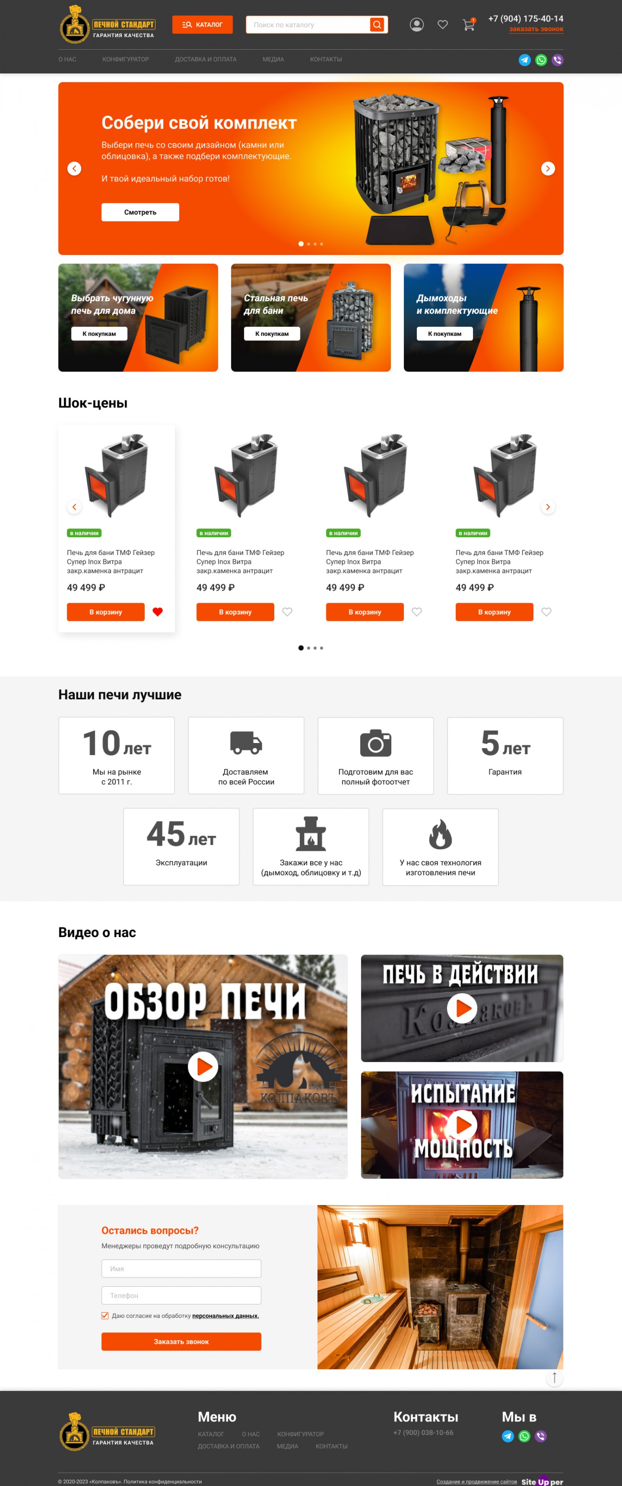
Task: Click the Viber icon in the footer
Action: pos(540,1436)
